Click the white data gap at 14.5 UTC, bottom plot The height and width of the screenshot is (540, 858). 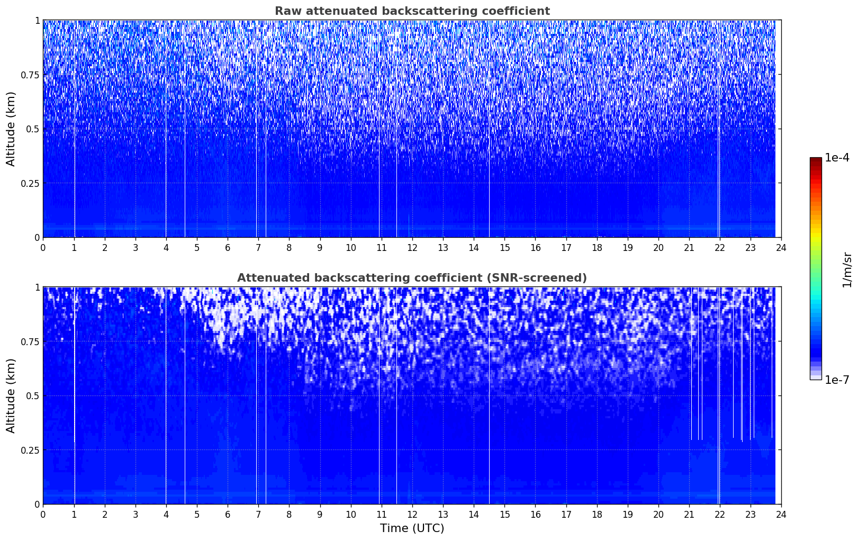[489, 395]
